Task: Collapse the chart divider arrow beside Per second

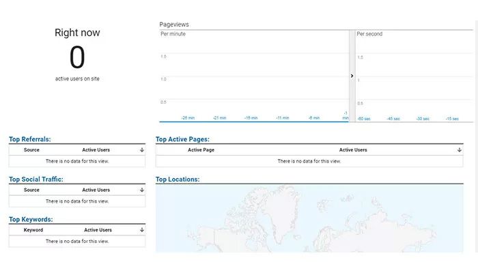Action: [352, 76]
